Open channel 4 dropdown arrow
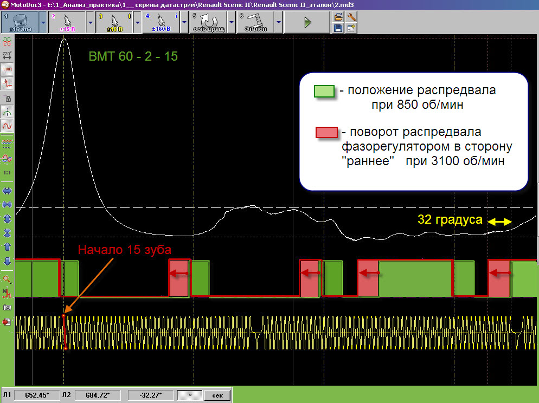The width and height of the screenshot is (539, 403). (184, 22)
